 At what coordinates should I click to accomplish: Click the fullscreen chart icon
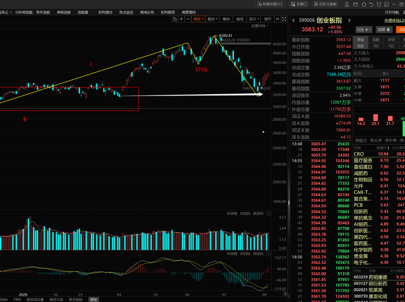(284, 19)
